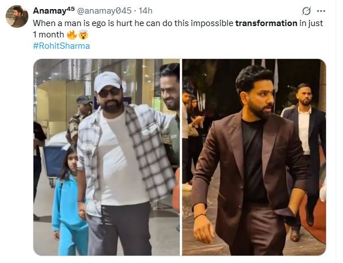
Task: Click the security officer in camouflage uniform
Action: click(79, 119)
